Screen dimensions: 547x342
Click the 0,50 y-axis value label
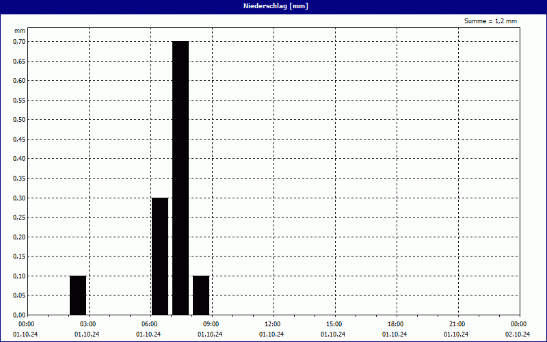coord(18,120)
